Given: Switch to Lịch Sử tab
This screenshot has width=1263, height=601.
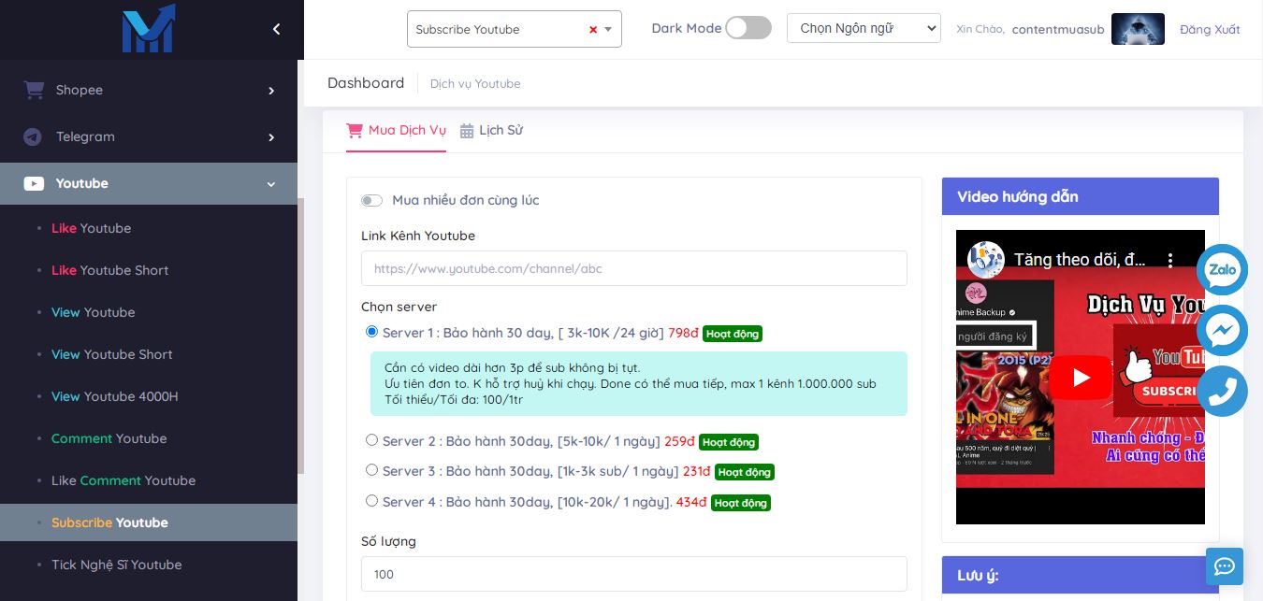Looking at the screenshot, I should [x=491, y=130].
